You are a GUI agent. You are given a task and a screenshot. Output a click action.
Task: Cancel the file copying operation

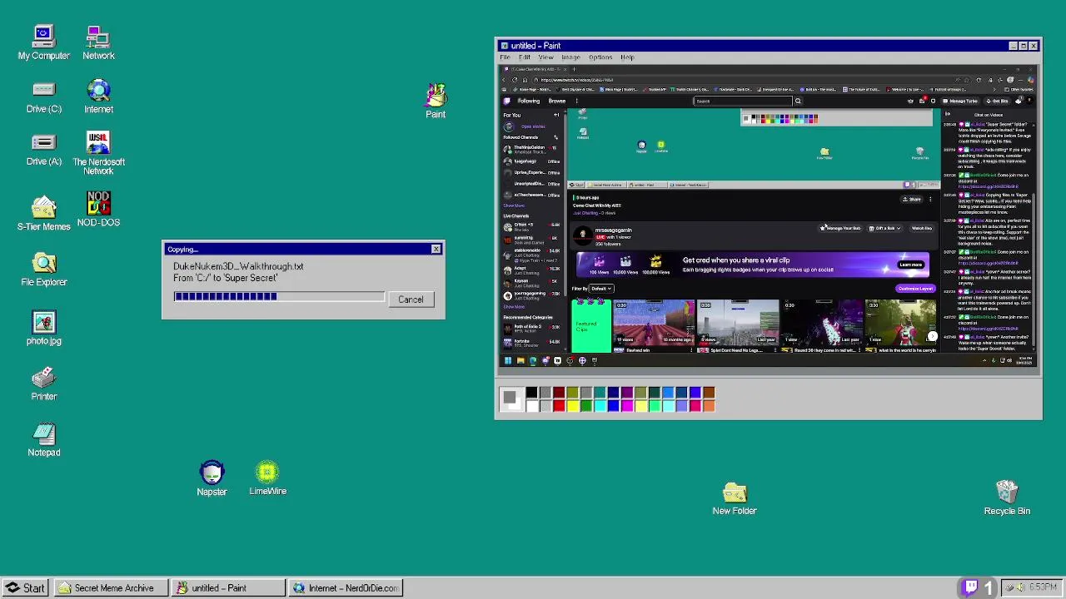tap(411, 299)
